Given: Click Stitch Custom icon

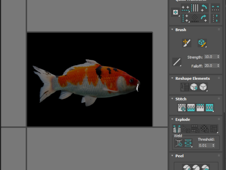Looking at the screenshot, I should coord(210,108).
